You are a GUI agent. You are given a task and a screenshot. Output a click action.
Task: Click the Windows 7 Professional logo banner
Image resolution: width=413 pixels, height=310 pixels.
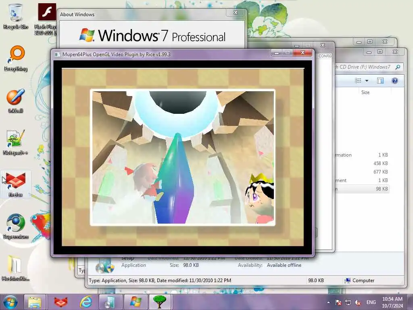(x=152, y=36)
